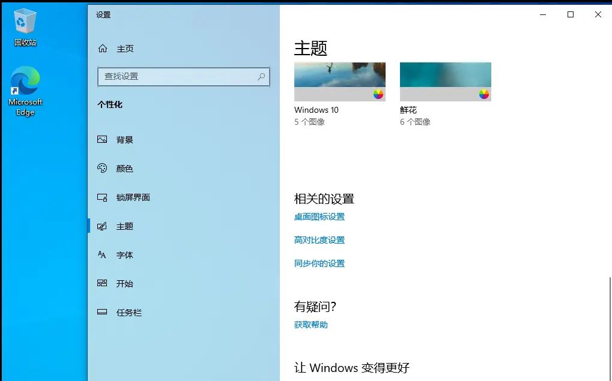612x381 pixels.
Task: Select 主题 in the sidebar
Action: (x=124, y=226)
